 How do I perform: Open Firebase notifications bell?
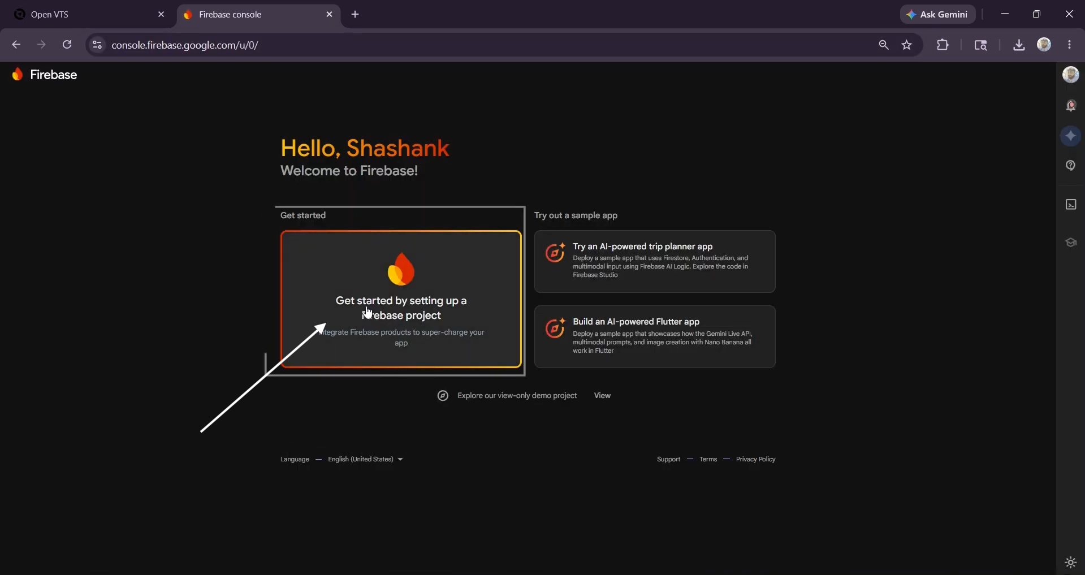1071,106
